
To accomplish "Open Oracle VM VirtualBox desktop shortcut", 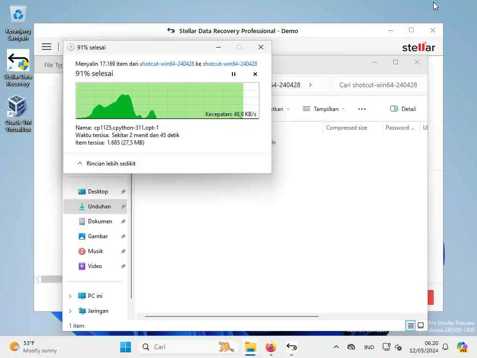I will (18, 113).
